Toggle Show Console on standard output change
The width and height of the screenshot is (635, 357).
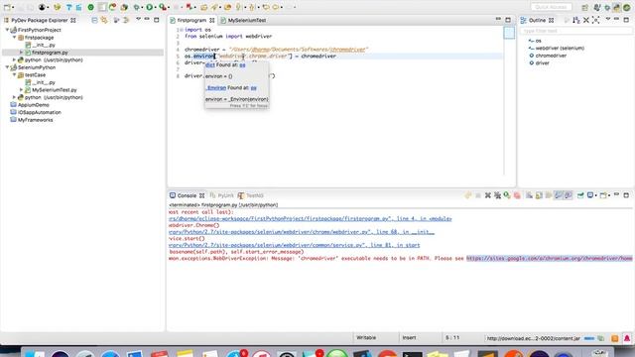tap(559, 195)
